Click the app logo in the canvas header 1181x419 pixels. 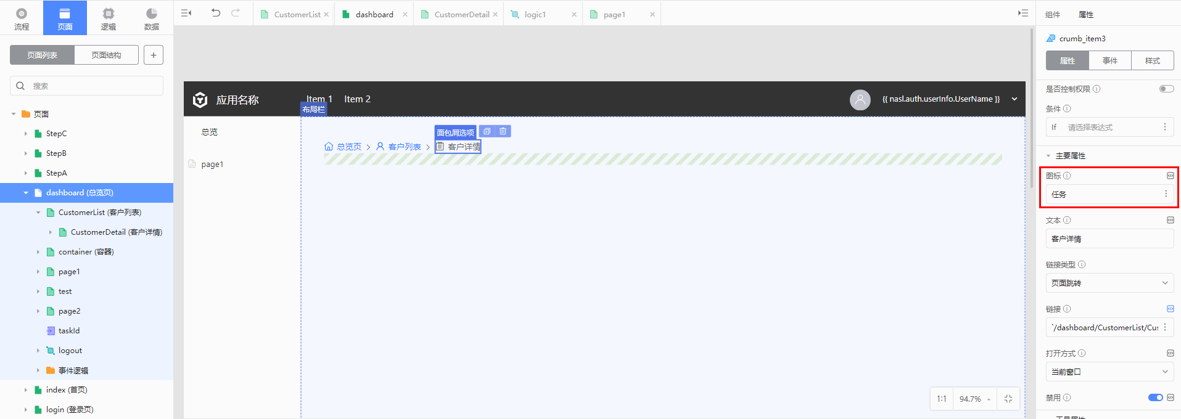pos(200,100)
